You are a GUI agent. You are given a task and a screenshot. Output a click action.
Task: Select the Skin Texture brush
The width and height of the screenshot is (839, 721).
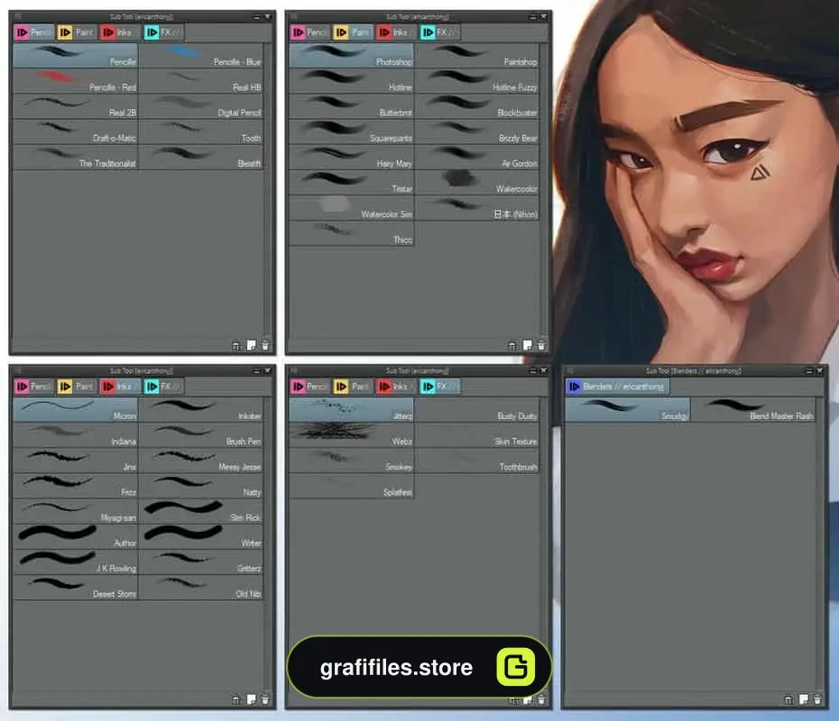point(477,435)
